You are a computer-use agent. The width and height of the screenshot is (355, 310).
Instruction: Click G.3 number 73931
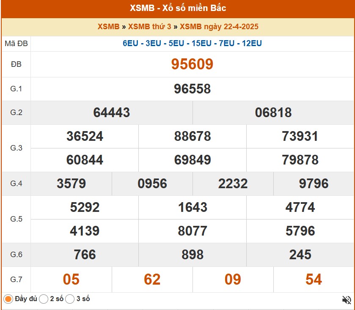tap(300, 136)
